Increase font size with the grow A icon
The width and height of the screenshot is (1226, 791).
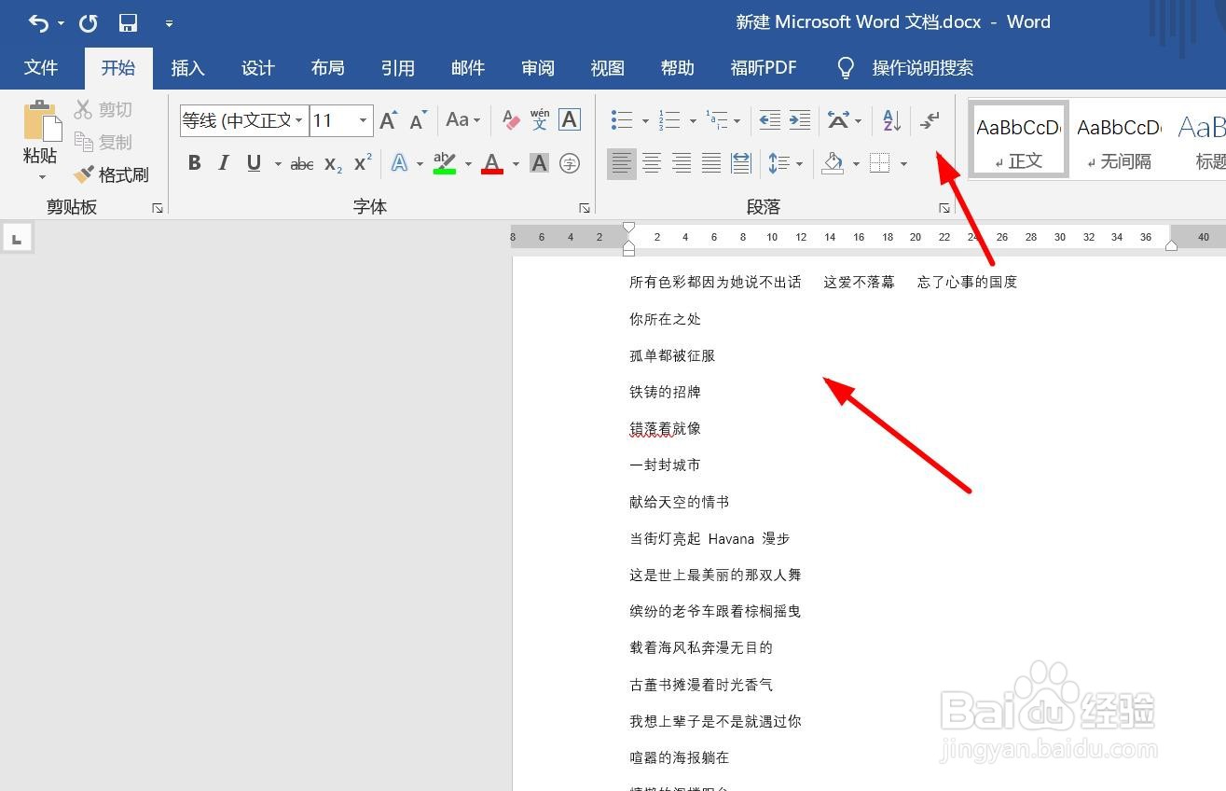(x=389, y=120)
